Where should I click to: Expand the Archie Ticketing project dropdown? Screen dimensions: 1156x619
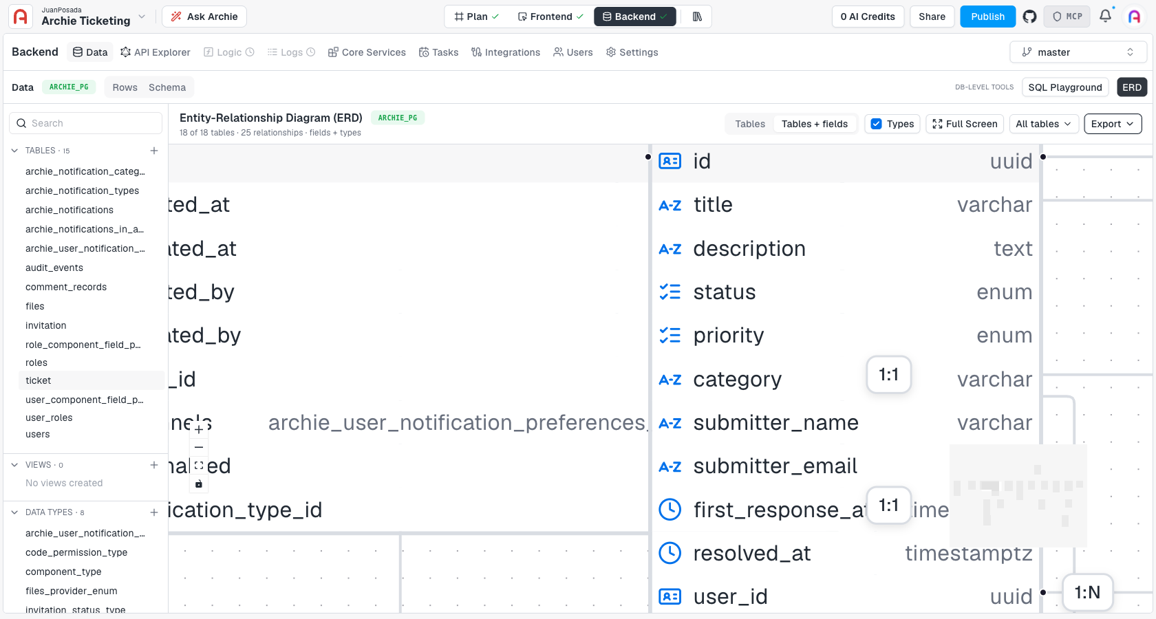[x=142, y=17]
